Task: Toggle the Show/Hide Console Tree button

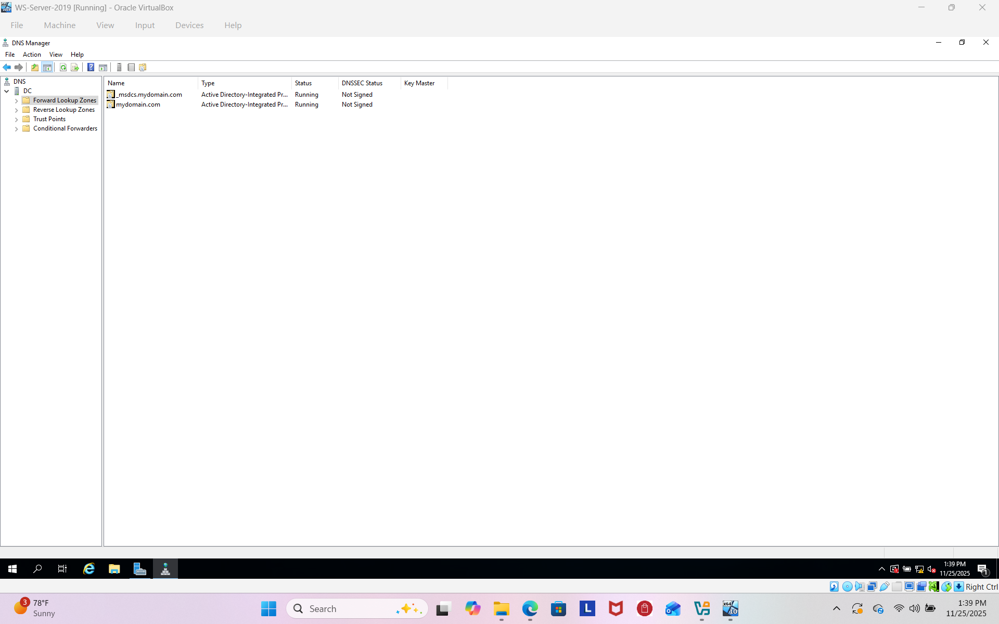Action: pyautogui.click(x=47, y=67)
